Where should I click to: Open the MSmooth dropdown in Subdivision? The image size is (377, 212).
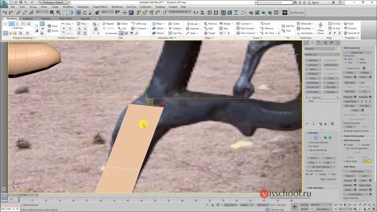(313, 24)
